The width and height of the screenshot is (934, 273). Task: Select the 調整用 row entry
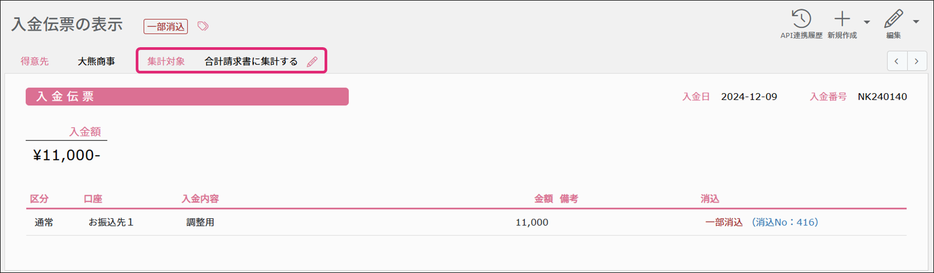point(200,222)
